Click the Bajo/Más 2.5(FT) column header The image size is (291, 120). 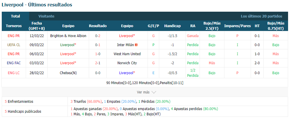[212, 26]
